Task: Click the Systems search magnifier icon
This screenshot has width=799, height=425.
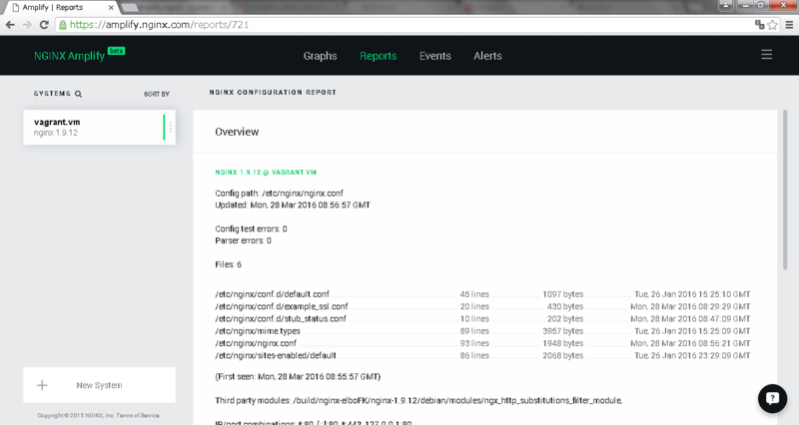Action: (x=79, y=94)
